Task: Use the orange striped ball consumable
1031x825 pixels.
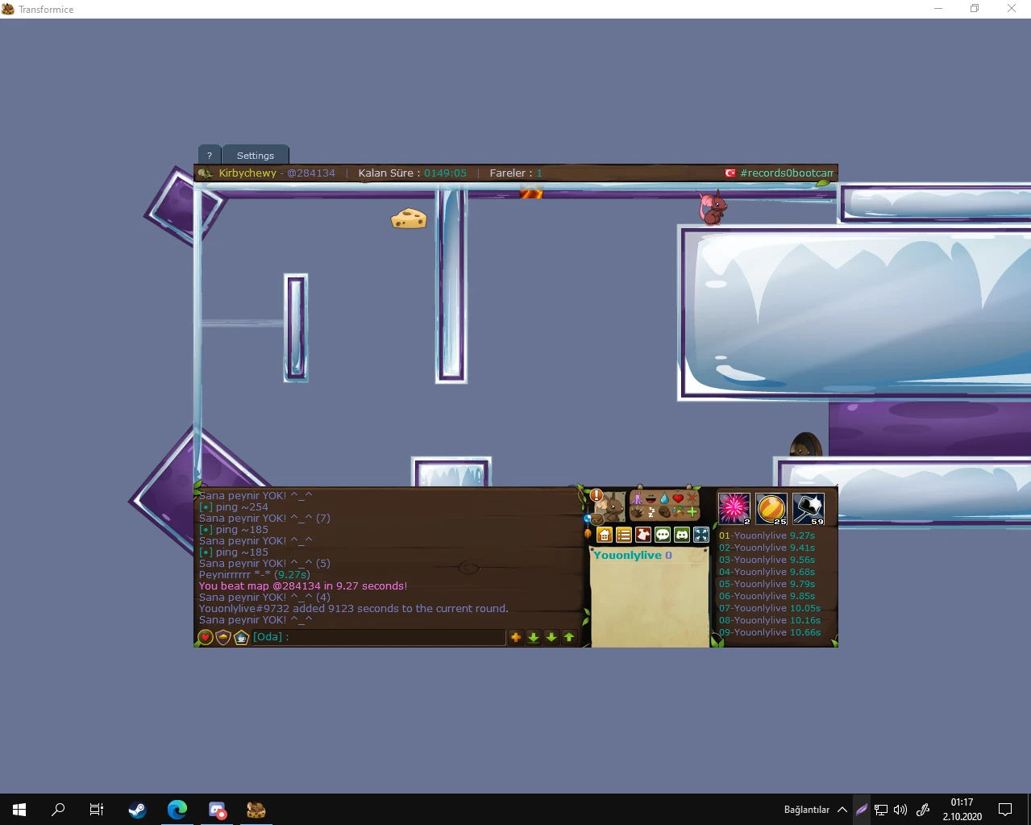Action: (x=771, y=509)
